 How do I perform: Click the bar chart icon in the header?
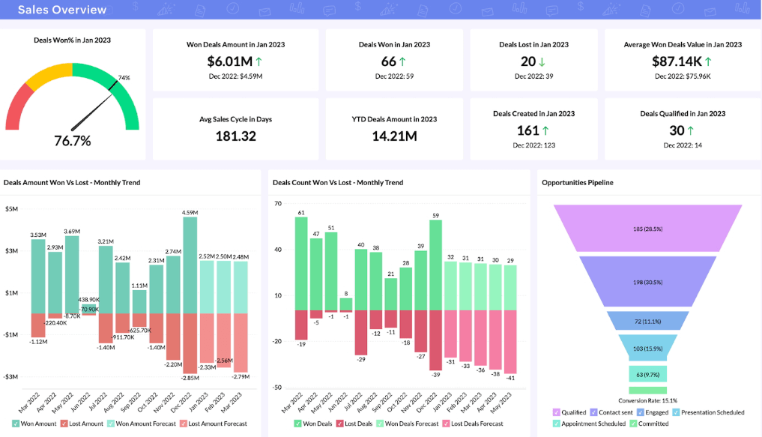click(x=296, y=10)
